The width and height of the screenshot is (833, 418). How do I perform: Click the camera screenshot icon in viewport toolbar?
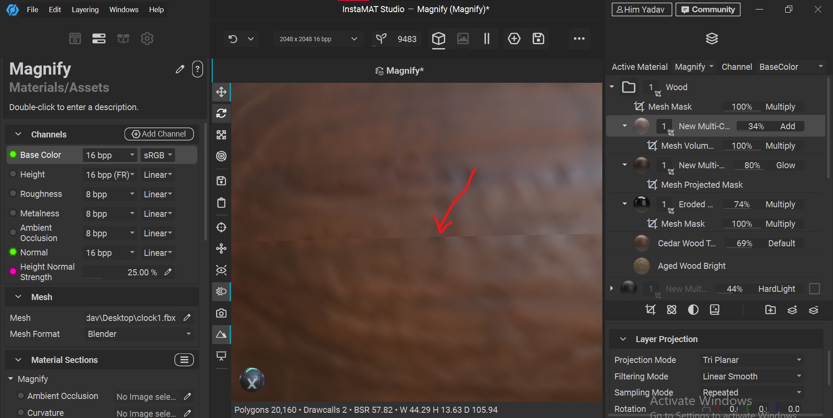(221, 313)
